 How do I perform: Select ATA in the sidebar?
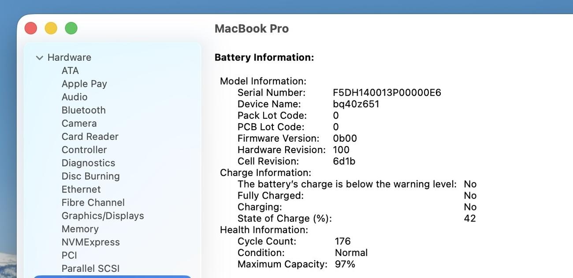(70, 71)
